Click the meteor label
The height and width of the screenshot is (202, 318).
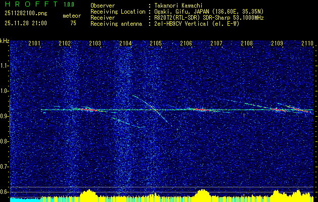72,16
